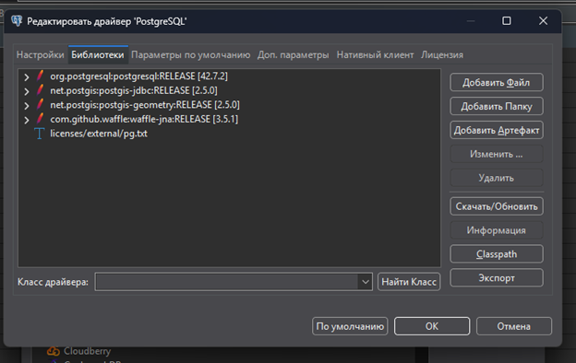This screenshot has height=363, width=576.
Task: Select the licenses/external/pg.txt row text
Action: (x=99, y=133)
